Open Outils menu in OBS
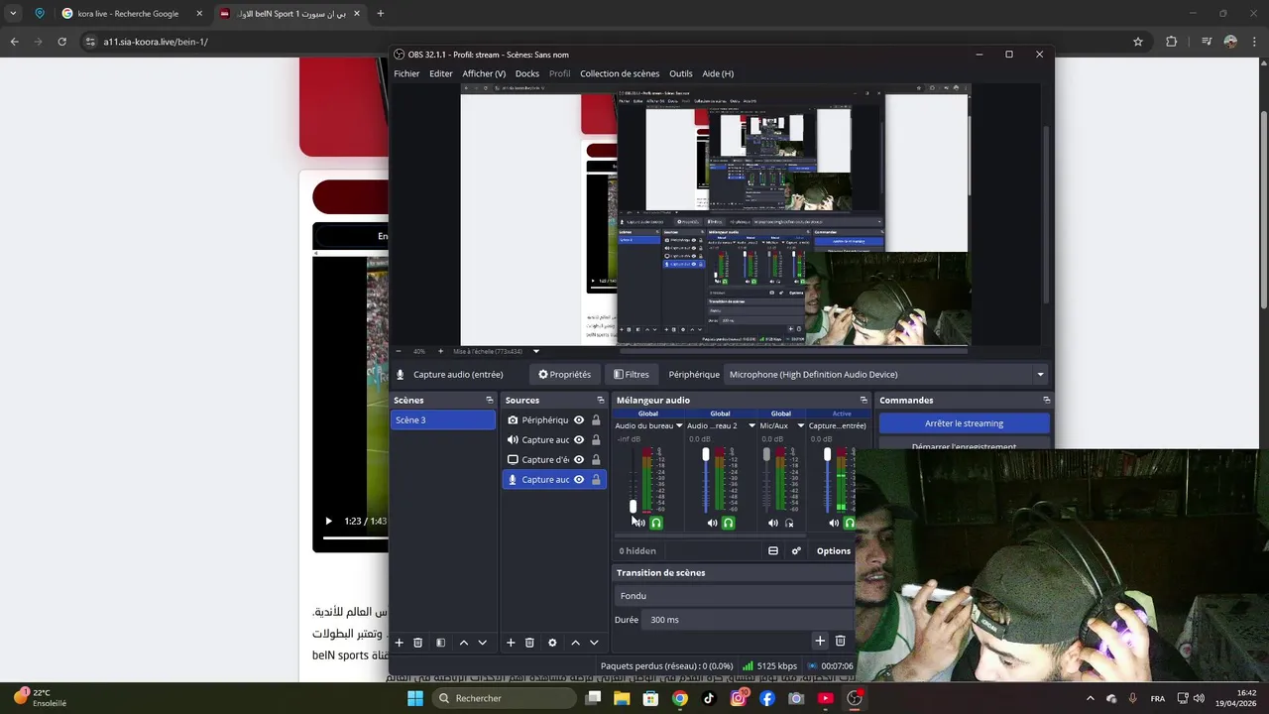 click(681, 73)
